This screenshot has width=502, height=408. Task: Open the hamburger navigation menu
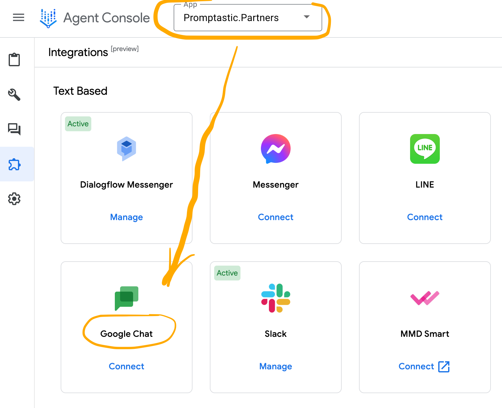19,18
